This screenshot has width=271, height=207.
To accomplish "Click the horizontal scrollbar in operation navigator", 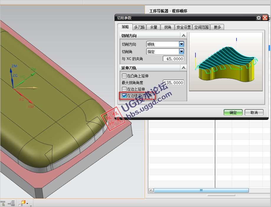I will (x=201, y=190).
